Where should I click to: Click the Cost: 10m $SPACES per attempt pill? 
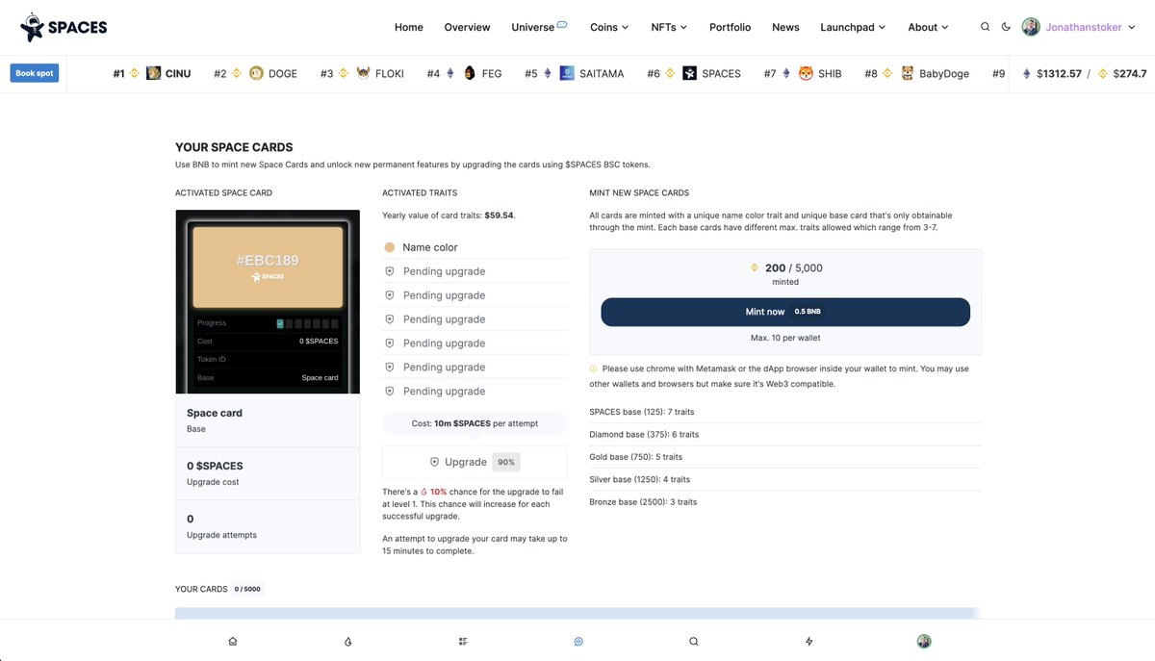coord(475,423)
